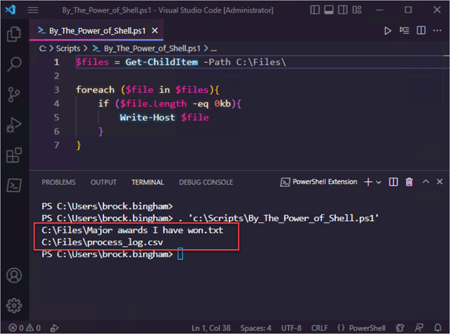Click the debug launch status bar icon
This screenshot has width=450, height=334.
click(54, 328)
